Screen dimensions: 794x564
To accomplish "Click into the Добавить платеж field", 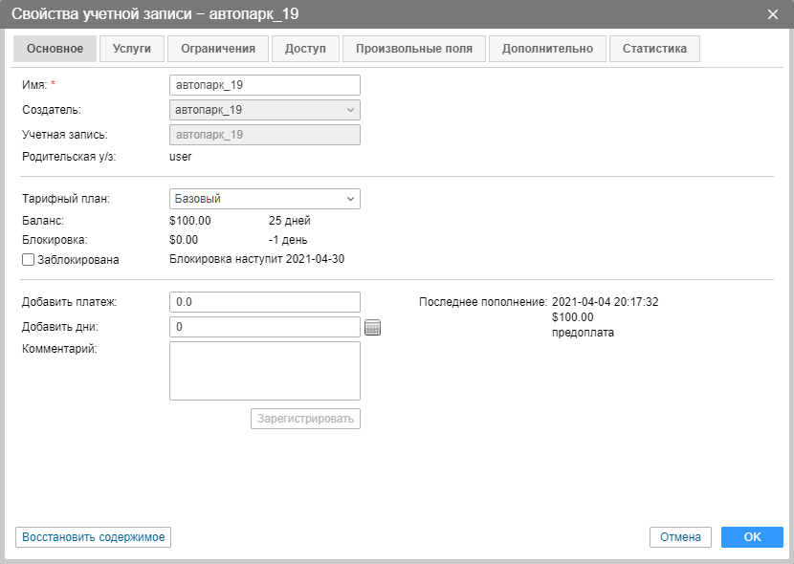I will coord(264,302).
